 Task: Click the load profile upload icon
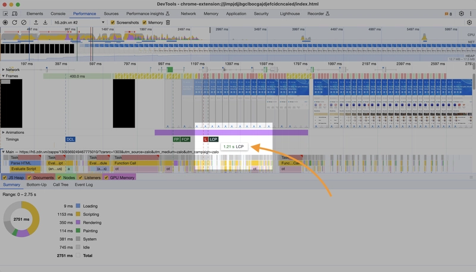point(36,23)
